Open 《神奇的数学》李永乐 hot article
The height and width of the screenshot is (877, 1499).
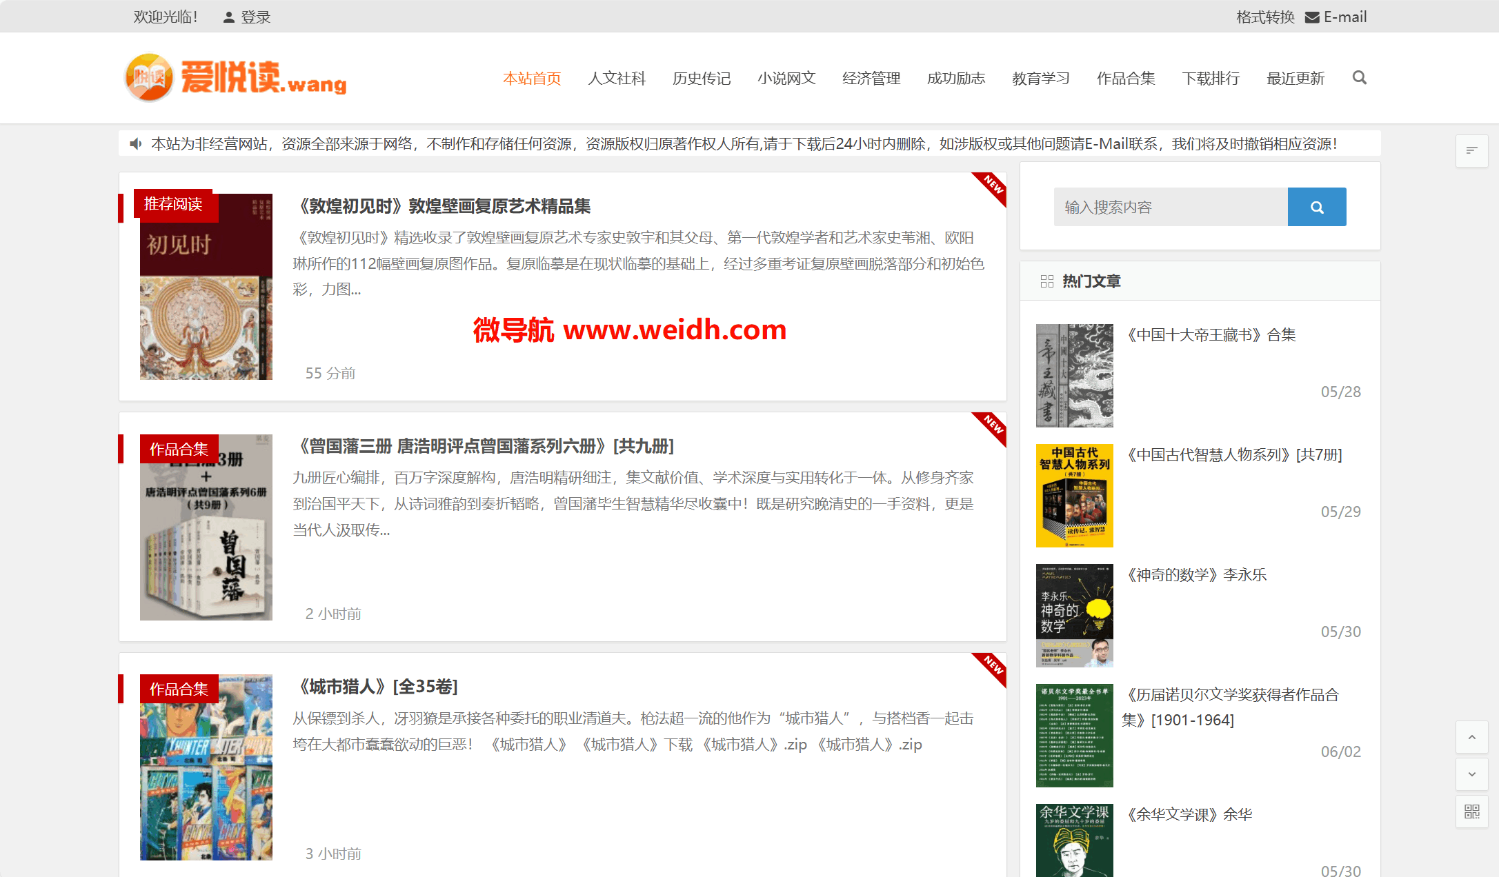(1195, 575)
